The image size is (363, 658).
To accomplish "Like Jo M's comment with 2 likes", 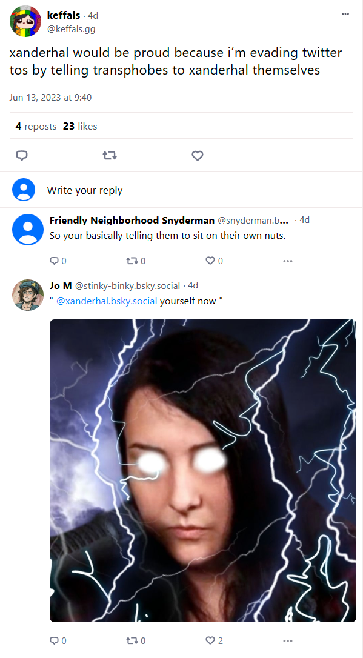I will (x=214, y=641).
